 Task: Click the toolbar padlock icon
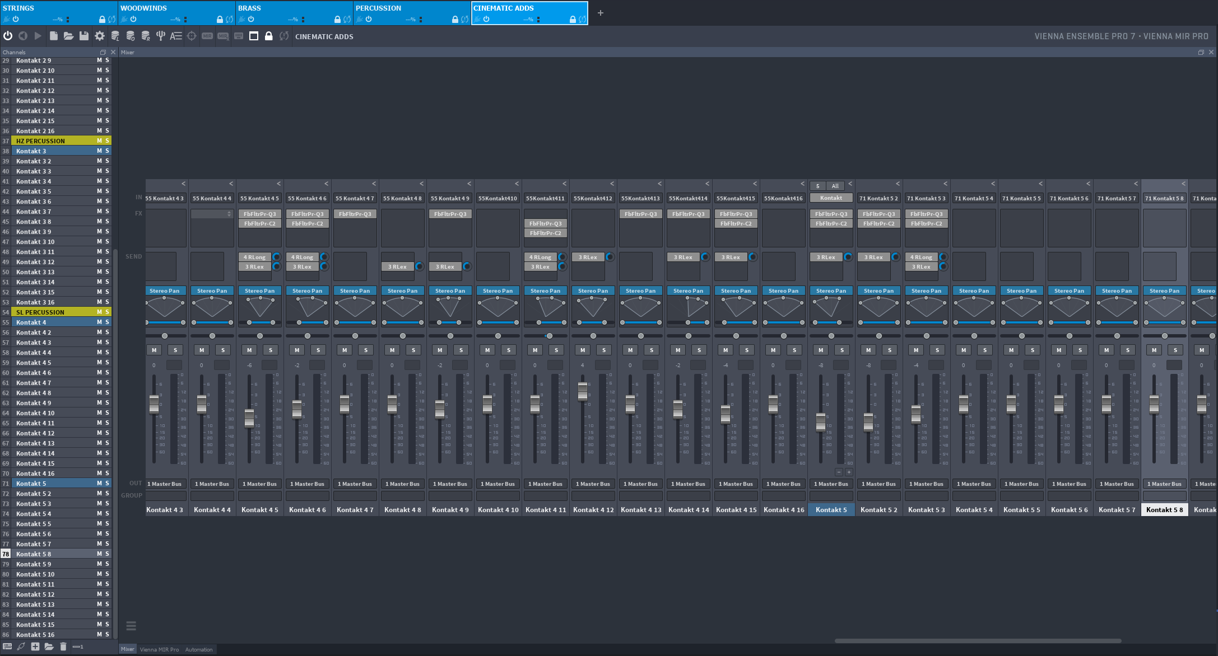point(269,36)
